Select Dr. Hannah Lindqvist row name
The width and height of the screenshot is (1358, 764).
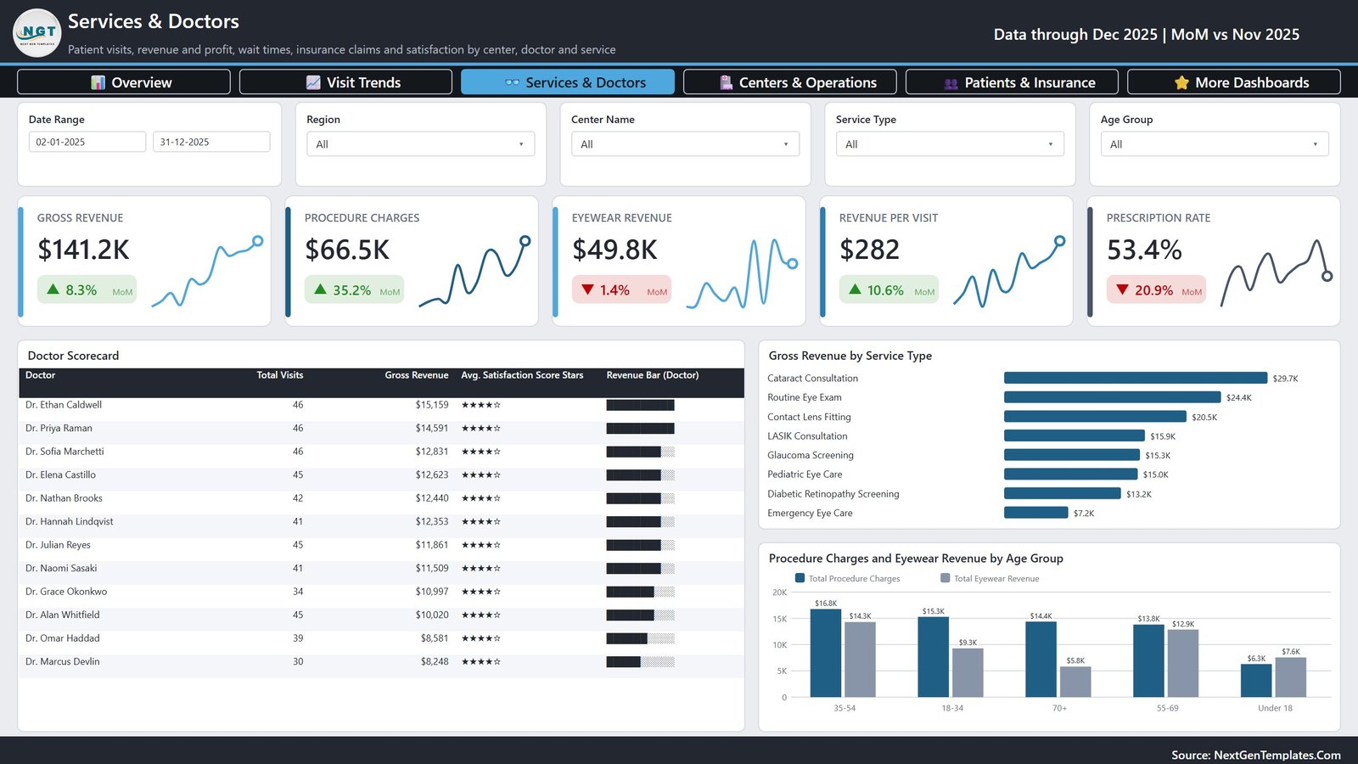pos(69,522)
